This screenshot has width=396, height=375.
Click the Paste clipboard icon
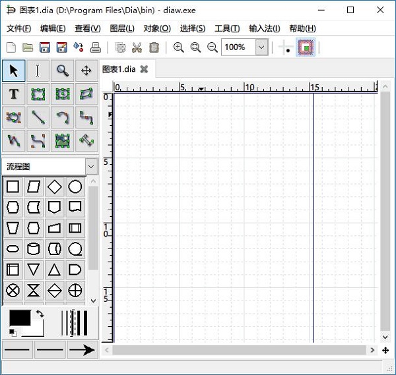tap(154, 47)
